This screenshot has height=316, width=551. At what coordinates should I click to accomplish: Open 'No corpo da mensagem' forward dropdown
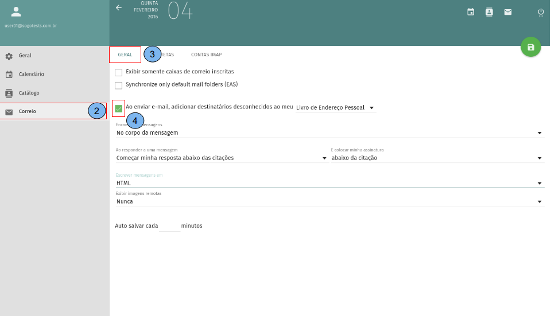click(329, 132)
